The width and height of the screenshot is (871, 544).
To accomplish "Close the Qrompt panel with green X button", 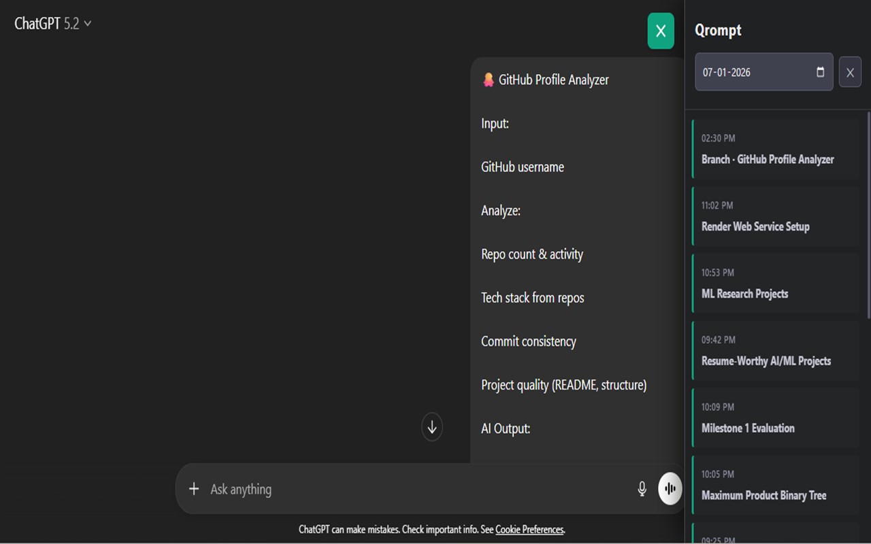I will coord(661,31).
